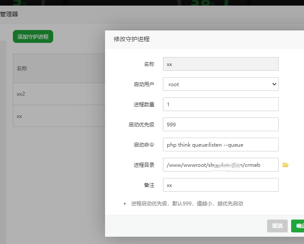Click the green percentage gauge at the top
Image resolution: width=304 pixels, height=244 pixels.
pos(202,3)
